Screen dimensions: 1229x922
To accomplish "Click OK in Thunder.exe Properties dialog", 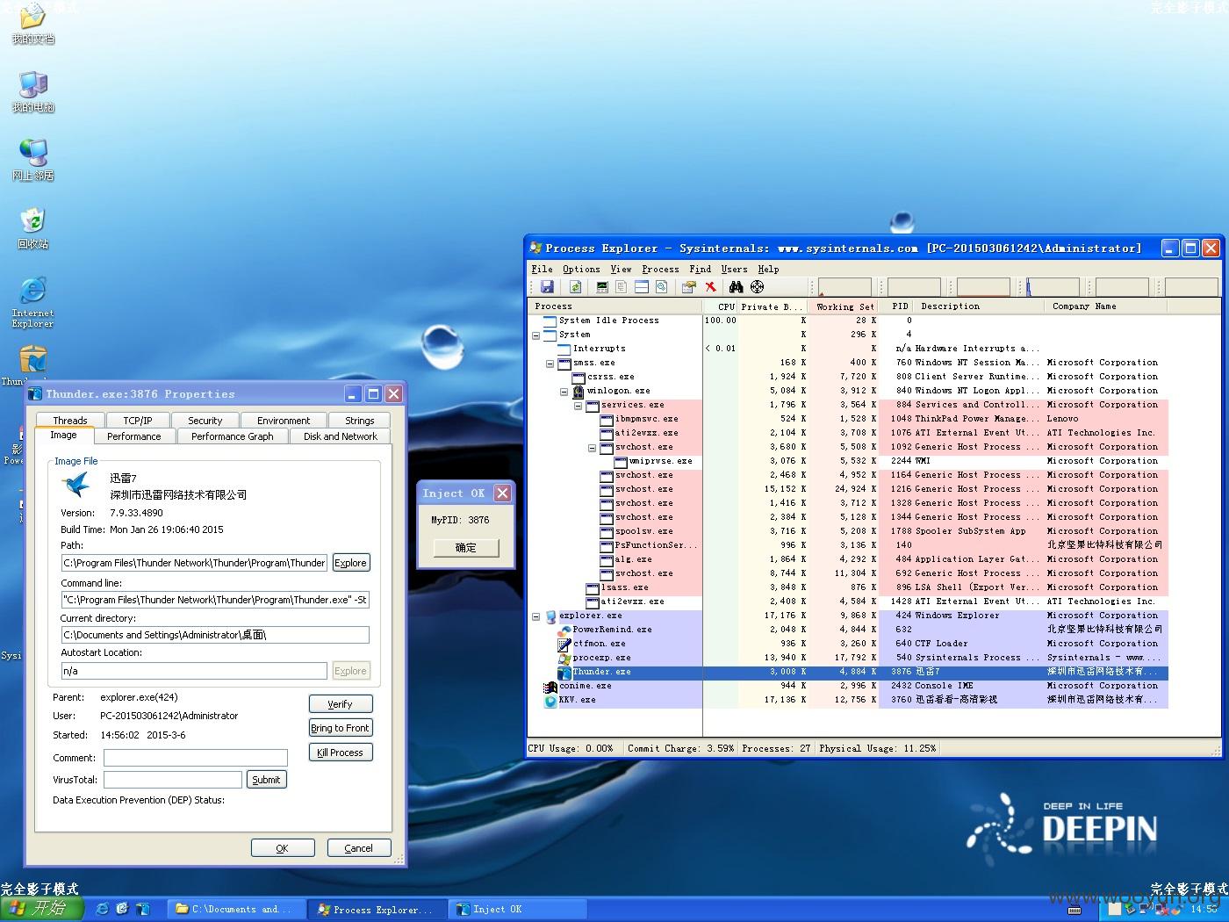I will click(x=283, y=848).
